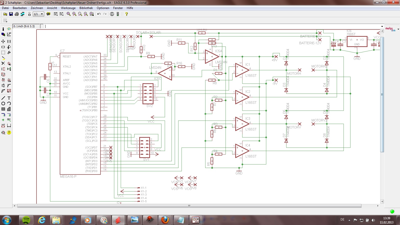Image resolution: width=400 pixels, height=225 pixels.
Task: Click into the command line input field
Action: tap(212, 26)
